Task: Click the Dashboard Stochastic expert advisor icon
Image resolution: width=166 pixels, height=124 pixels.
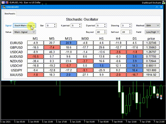Action: click(x=164, y=2)
